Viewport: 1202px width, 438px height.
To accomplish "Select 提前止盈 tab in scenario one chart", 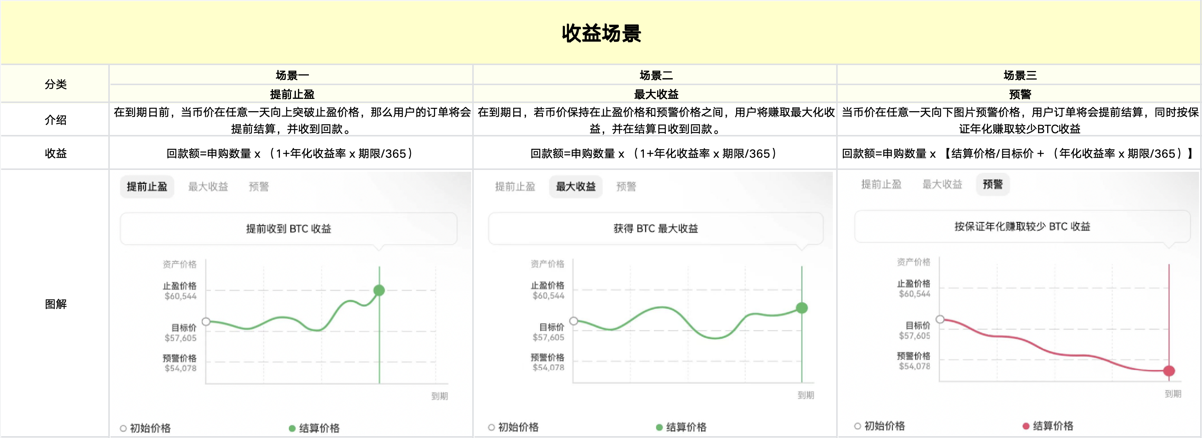I will 147,187.
